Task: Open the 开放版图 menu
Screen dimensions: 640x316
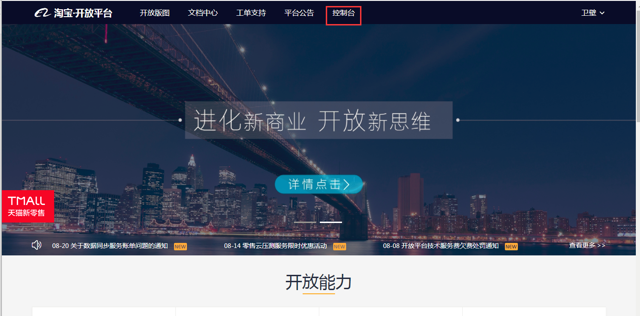Action: tap(155, 13)
